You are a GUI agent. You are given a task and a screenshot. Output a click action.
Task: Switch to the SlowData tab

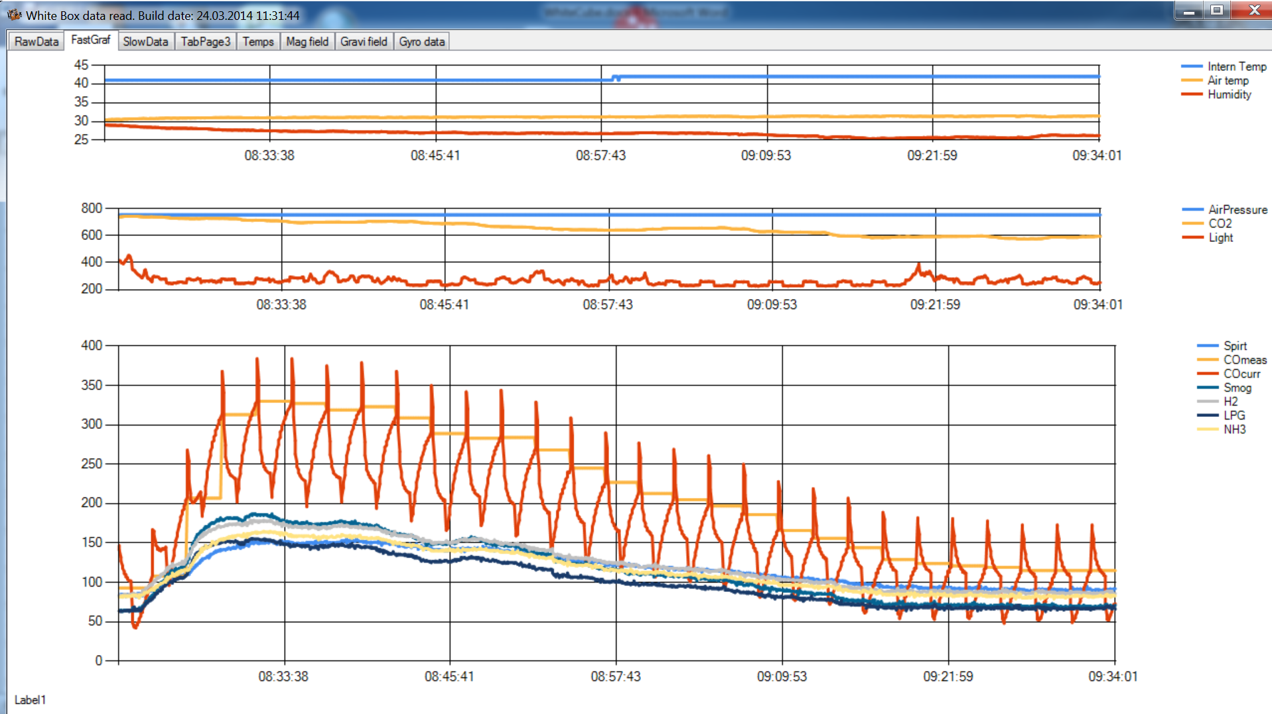(145, 42)
